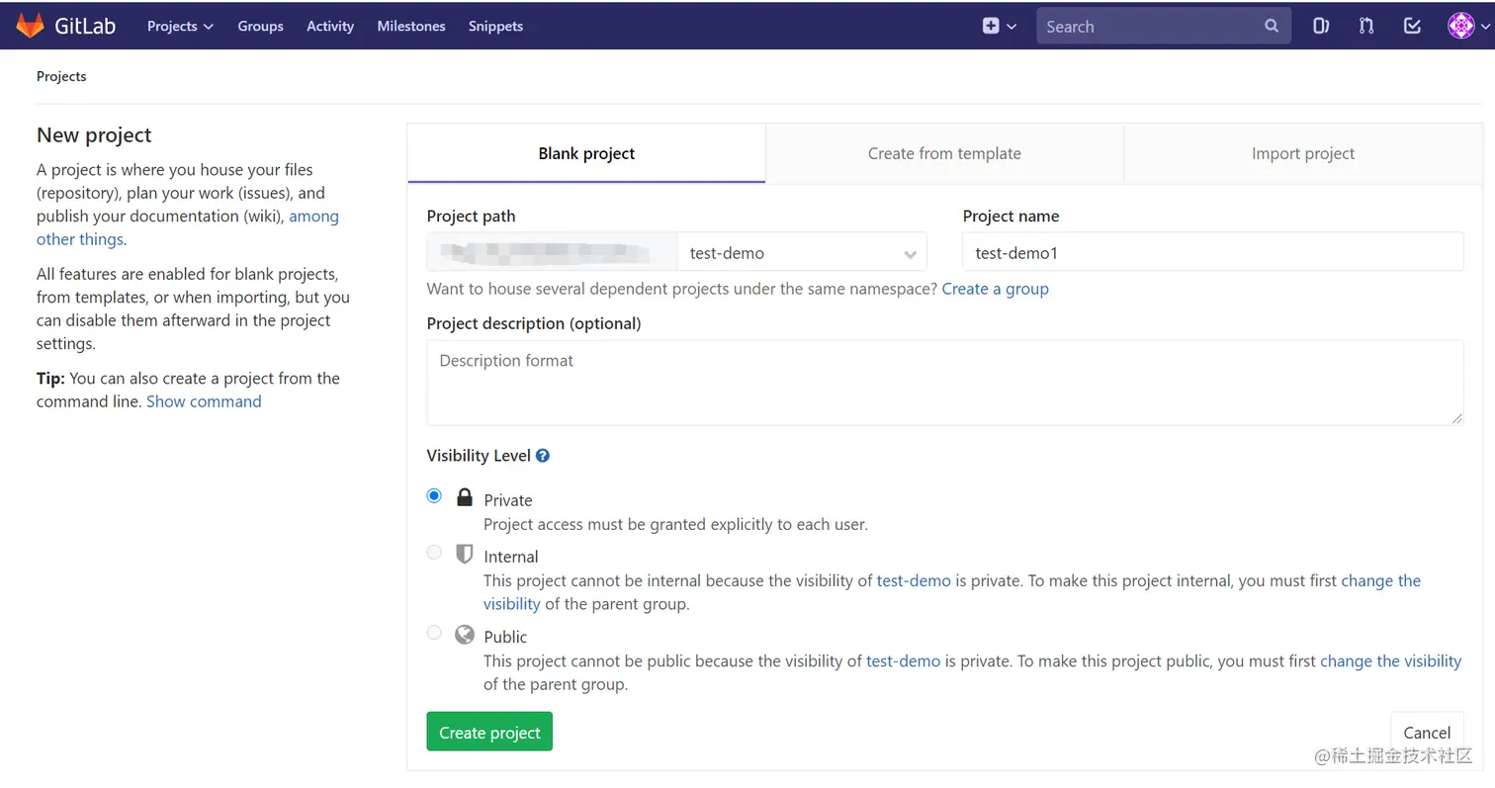This screenshot has width=1495, height=788.
Task: Expand the chevron beside user avatar
Action: coord(1484,27)
